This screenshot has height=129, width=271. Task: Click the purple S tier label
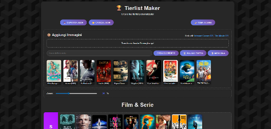(51, 121)
